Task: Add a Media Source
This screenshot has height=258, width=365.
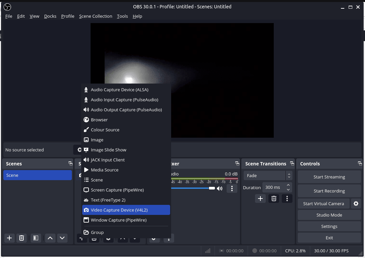Action: click(x=126, y=169)
